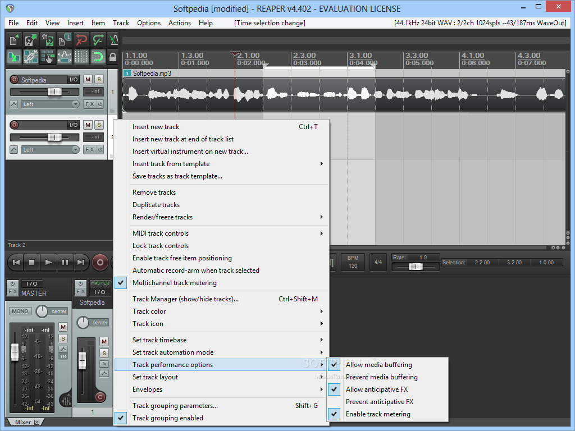The width and height of the screenshot is (575, 431).
Task: Toggle the green Snap magnet icon
Action: point(98,57)
